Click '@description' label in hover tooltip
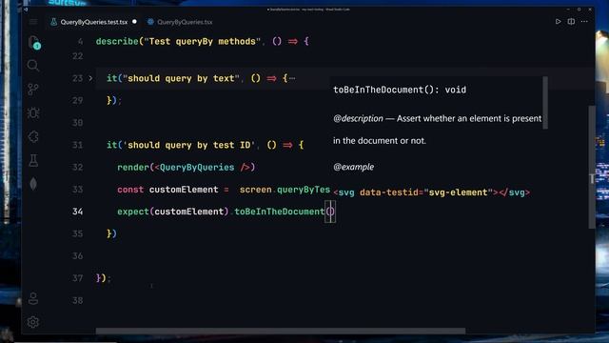This screenshot has width=609, height=343. [358, 118]
